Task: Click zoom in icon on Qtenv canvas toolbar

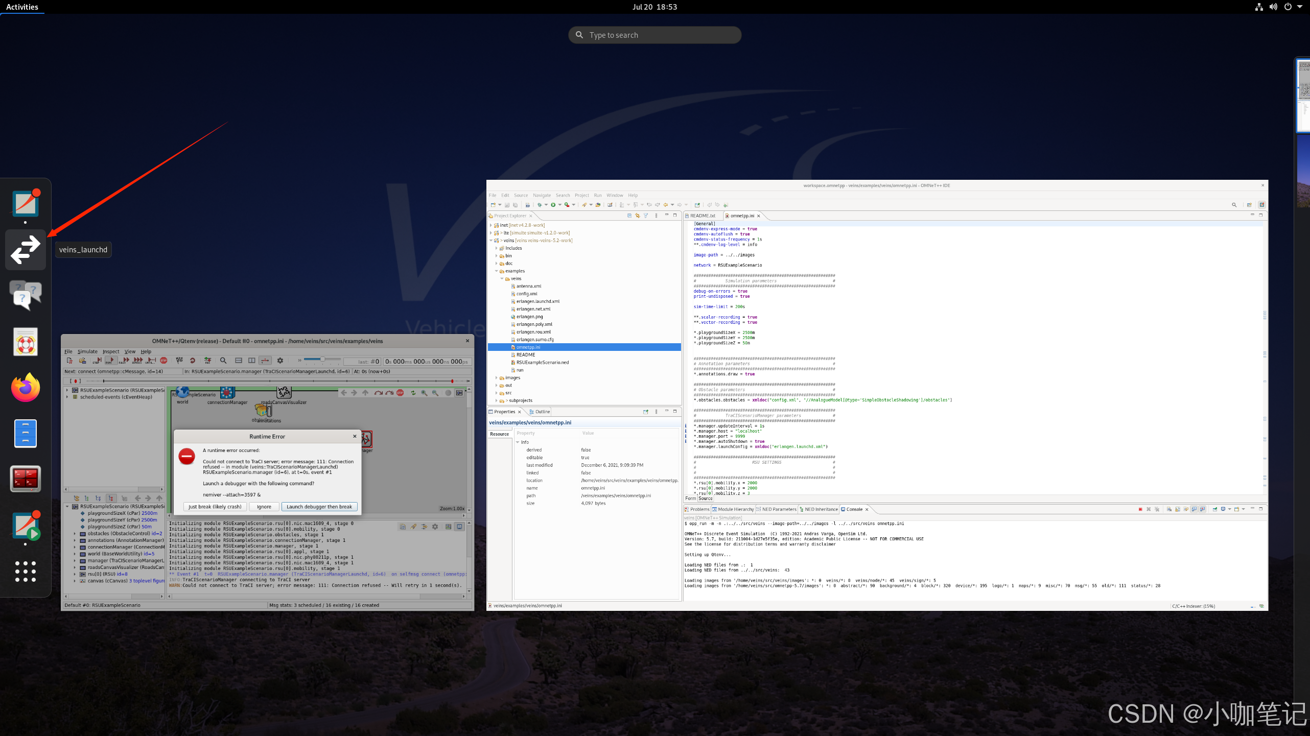Action: pyautogui.click(x=424, y=393)
